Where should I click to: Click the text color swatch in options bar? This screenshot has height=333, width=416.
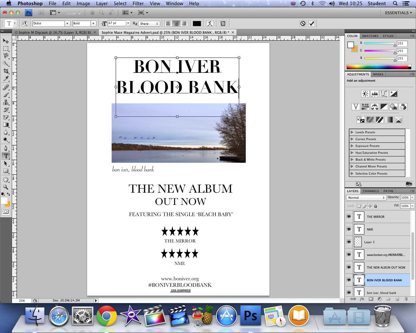point(197,23)
